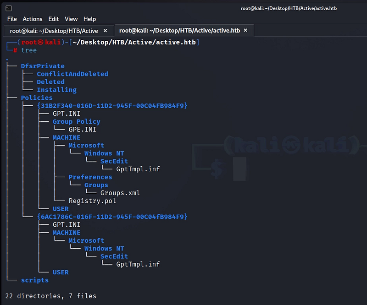Open the Actions menu
Viewport: 367px width, 305px height.
tap(33, 19)
